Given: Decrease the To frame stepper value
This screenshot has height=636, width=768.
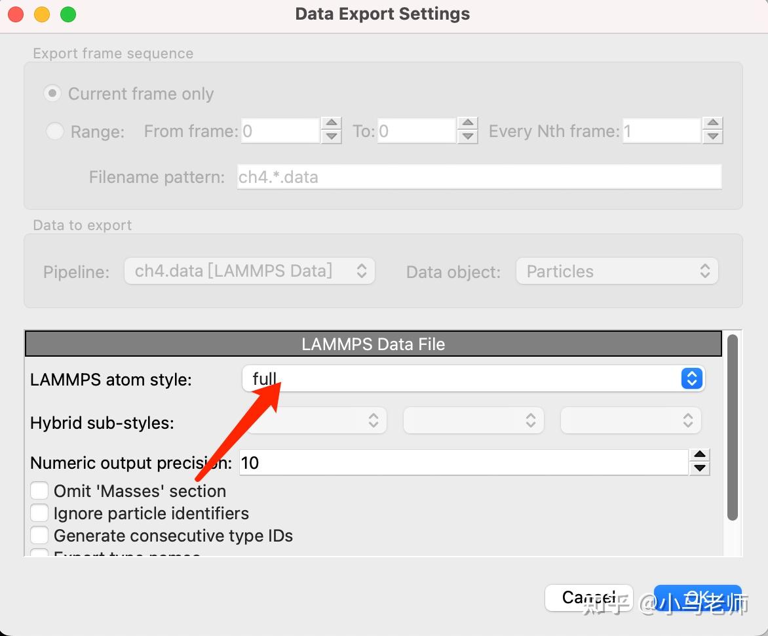Looking at the screenshot, I should (x=467, y=138).
